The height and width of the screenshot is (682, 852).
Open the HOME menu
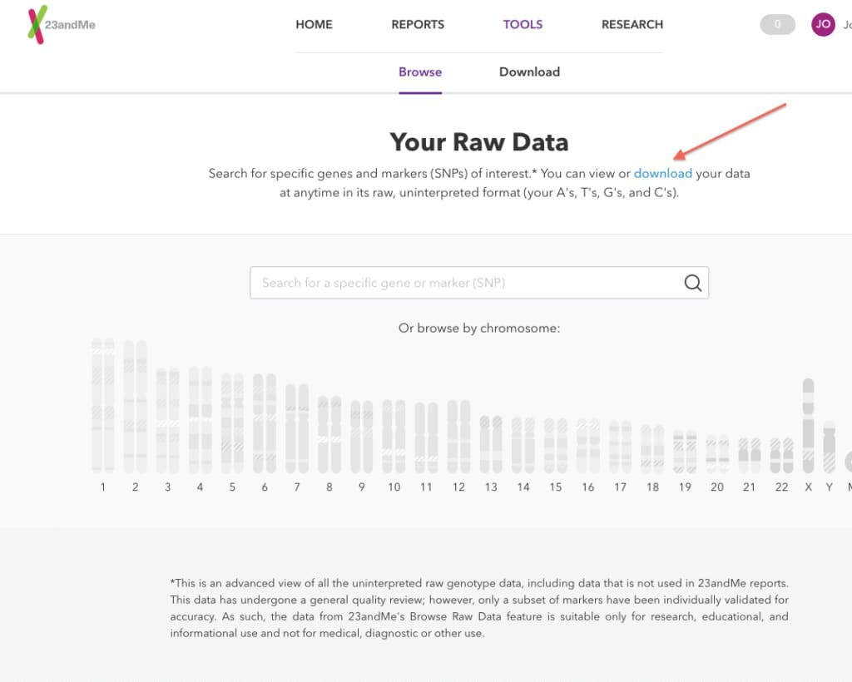(314, 24)
